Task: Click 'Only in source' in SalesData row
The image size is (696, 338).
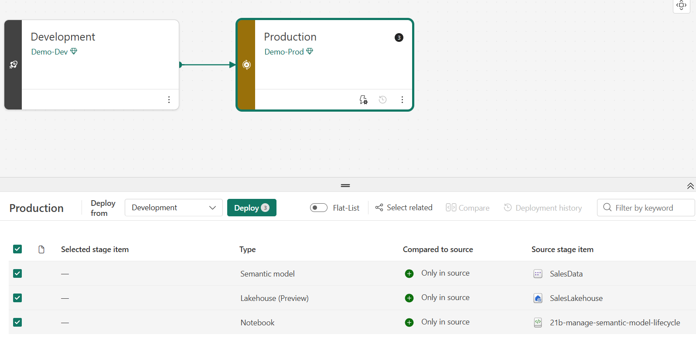Action: point(445,273)
